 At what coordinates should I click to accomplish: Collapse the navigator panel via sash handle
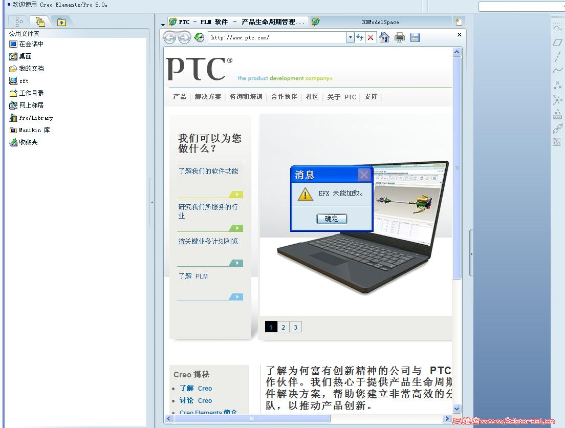152,202
